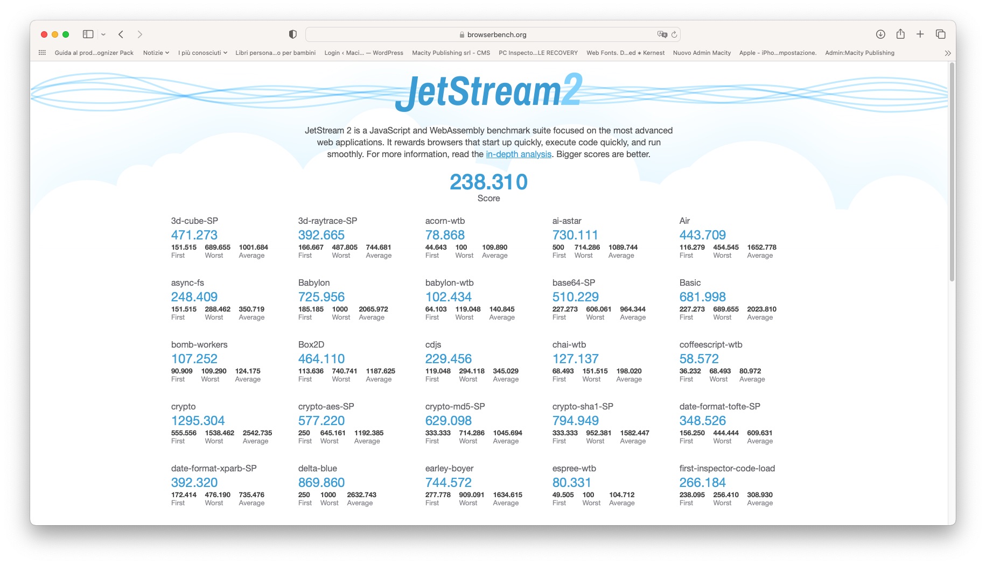This screenshot has width=986, height=565.
Task: Click the date-format-tofte-SP score 348.526
Action: pos(703,421)
